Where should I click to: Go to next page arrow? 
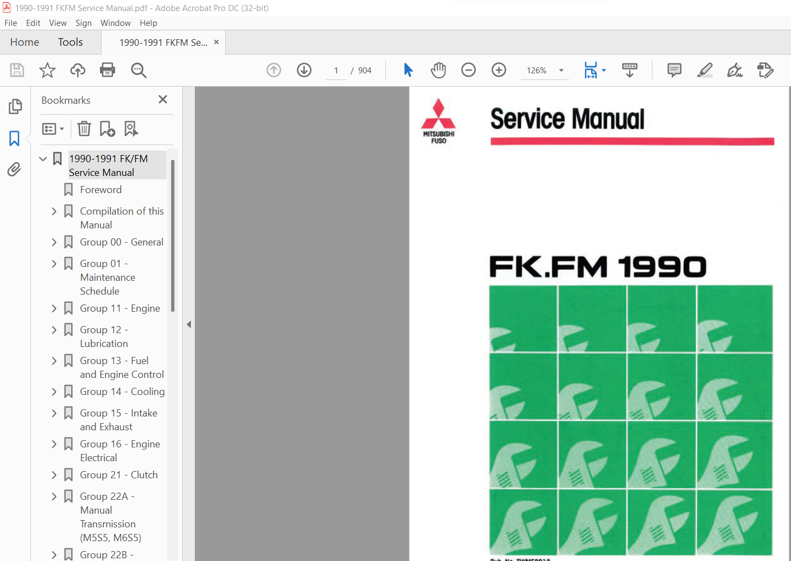point(304,70)
